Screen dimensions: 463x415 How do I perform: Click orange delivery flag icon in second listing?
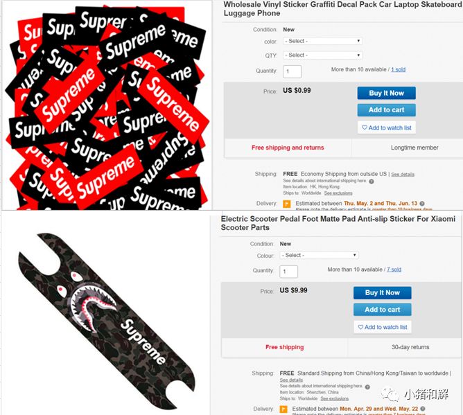click(283, 409)
